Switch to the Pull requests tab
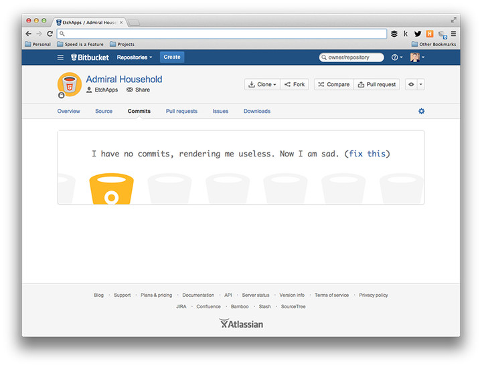Viewport: 482px width, 367px height. tap(181, 111)
